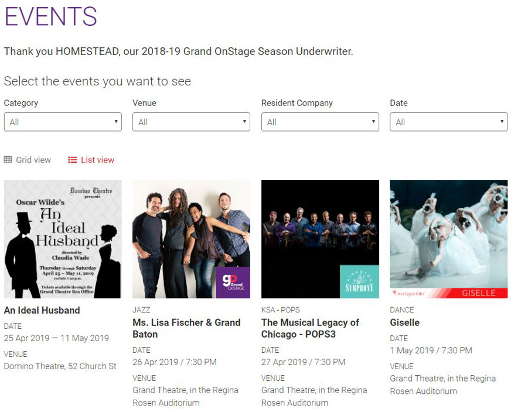Viewport: 528px width, 409px height.
Task: Click the Grand Theatre venue under Lisa Fischer
Action: 186,396
